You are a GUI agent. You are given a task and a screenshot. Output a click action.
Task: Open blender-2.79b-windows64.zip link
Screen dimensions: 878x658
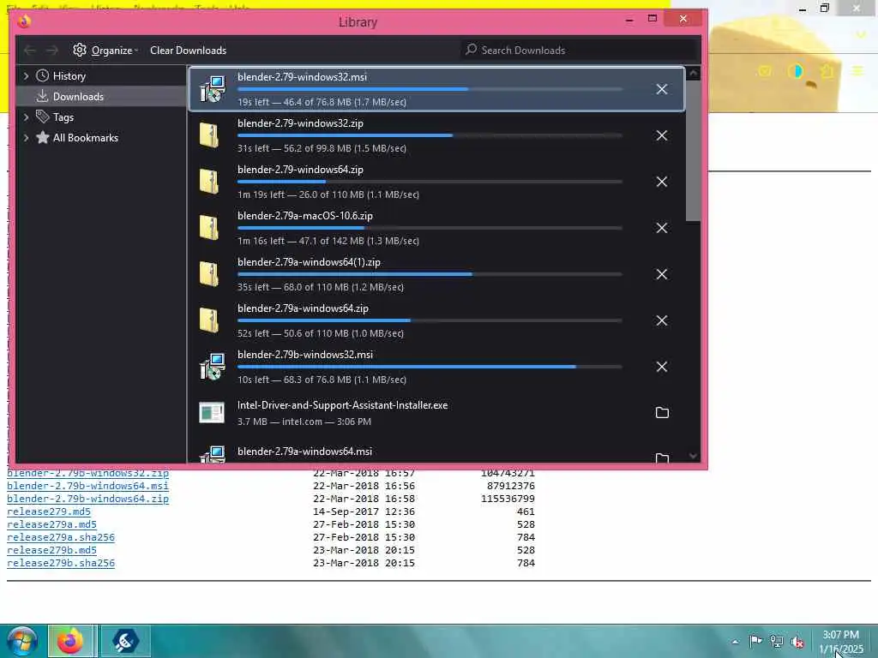click(87, 499)
